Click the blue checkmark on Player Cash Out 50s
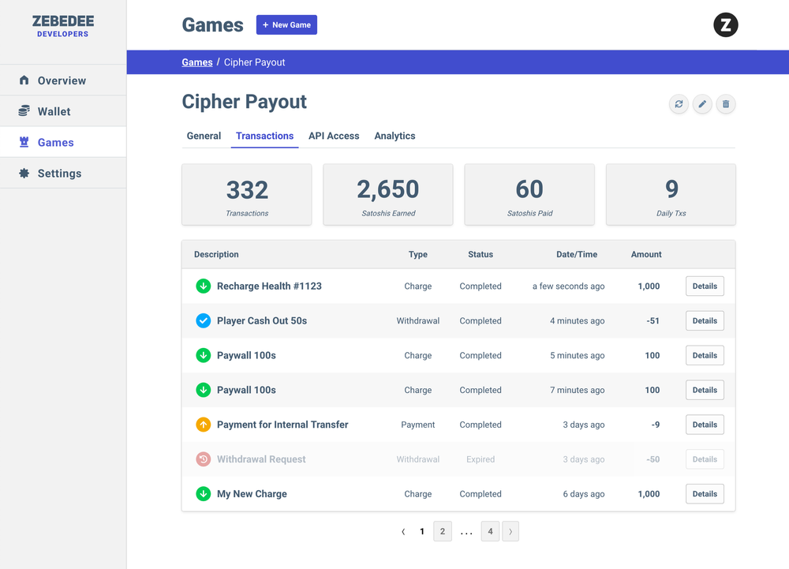This screenshot has width=789, height=569. 204,320
